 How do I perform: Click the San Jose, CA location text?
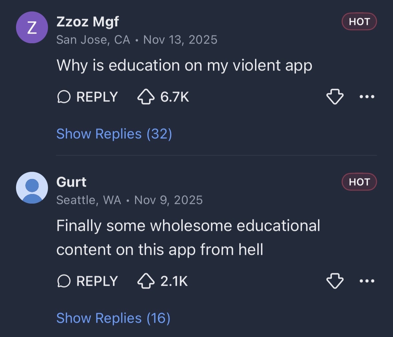pyautogui.click(x=93, y=40)
